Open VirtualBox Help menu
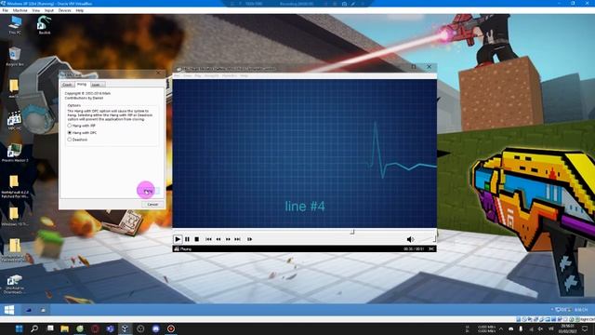 coord(80,10)
